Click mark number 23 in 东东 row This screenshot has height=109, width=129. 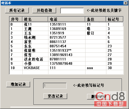(x=110, y=46)
